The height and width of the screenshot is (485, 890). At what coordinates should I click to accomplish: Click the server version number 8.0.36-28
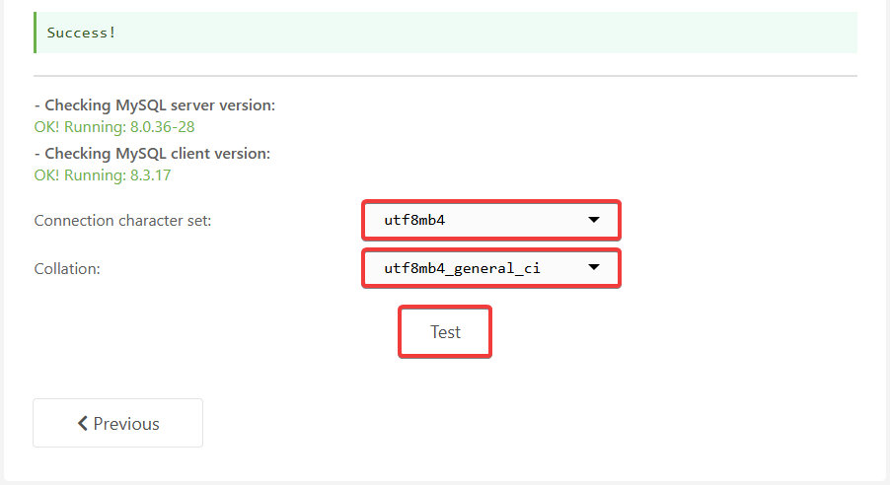(163, 127)
